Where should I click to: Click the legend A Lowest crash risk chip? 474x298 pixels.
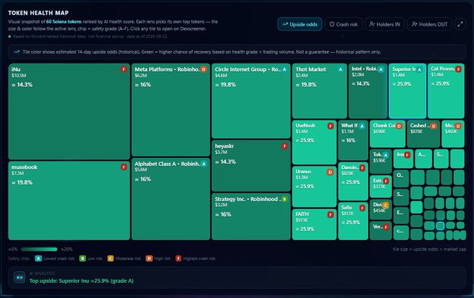[x=38, y=258]
